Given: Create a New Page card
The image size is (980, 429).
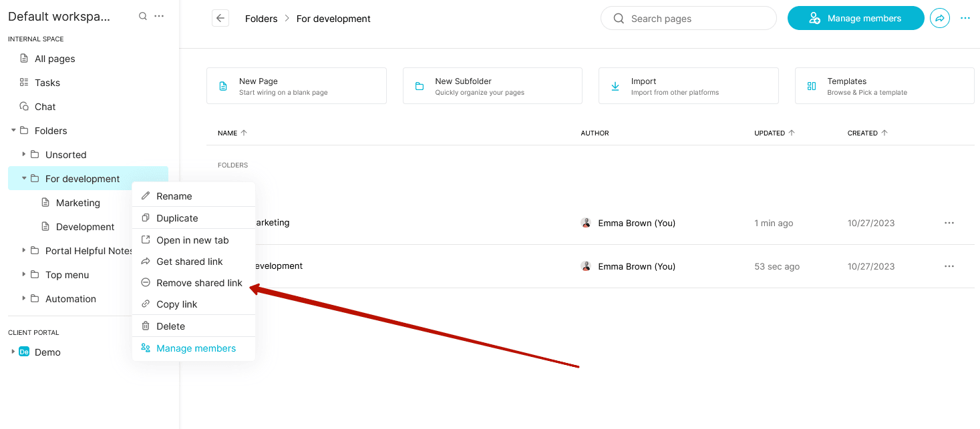Looking at the screenshot, I should (x=297, y=85).
